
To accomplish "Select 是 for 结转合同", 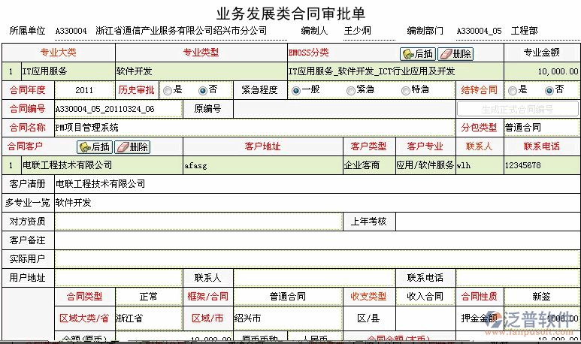I will point(513,90).
